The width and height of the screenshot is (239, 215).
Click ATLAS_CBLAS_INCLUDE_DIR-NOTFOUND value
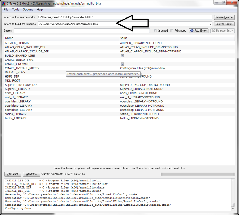[x=149, y=47]
